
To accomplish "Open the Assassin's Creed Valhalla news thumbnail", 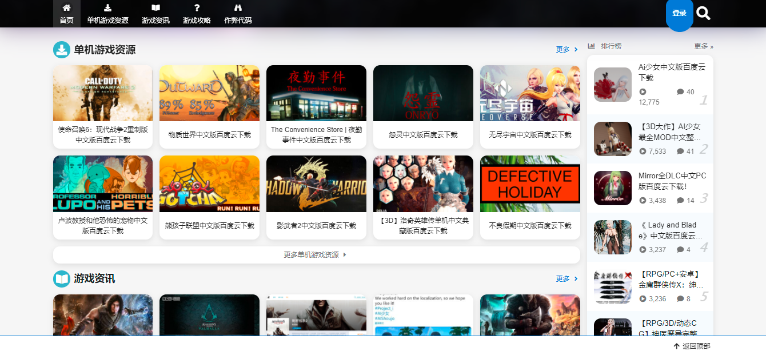I will point(209,315).
